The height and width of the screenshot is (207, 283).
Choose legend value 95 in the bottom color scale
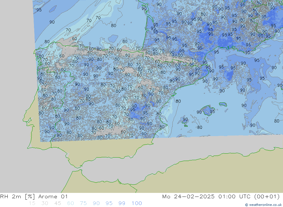tap(109, 203)
